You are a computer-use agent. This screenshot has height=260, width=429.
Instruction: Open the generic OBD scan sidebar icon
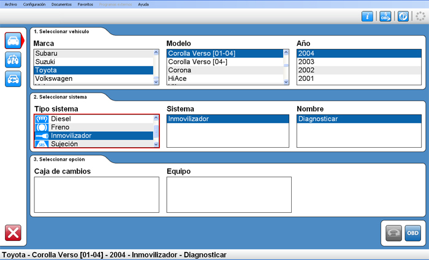13,59
